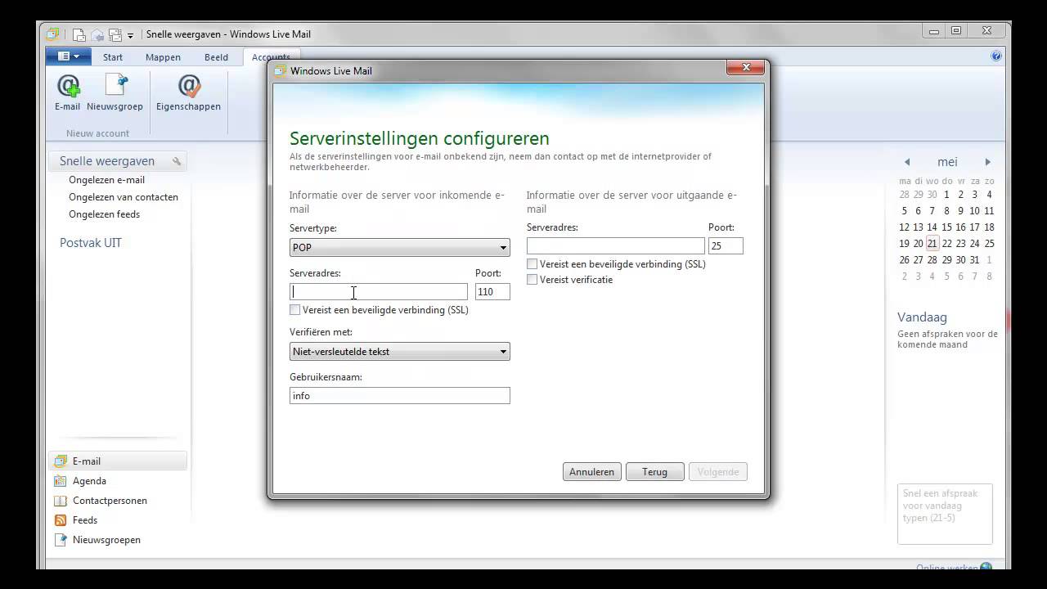Check Vereist verificatie option
The height and width of the screenshot is (589, 1047).
click(532, 280)
